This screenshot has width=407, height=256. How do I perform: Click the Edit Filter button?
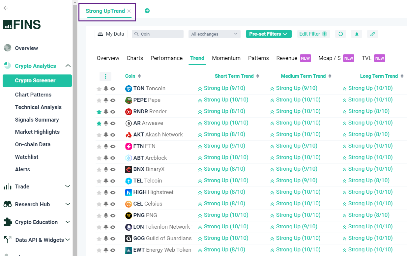tap(313, 34)
